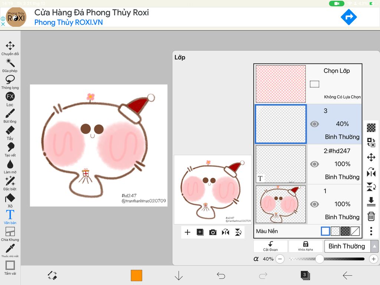Tap the canvas preview in the Lớp panel
This screenshot has height=285, width=380.
(x=213, y=190)
